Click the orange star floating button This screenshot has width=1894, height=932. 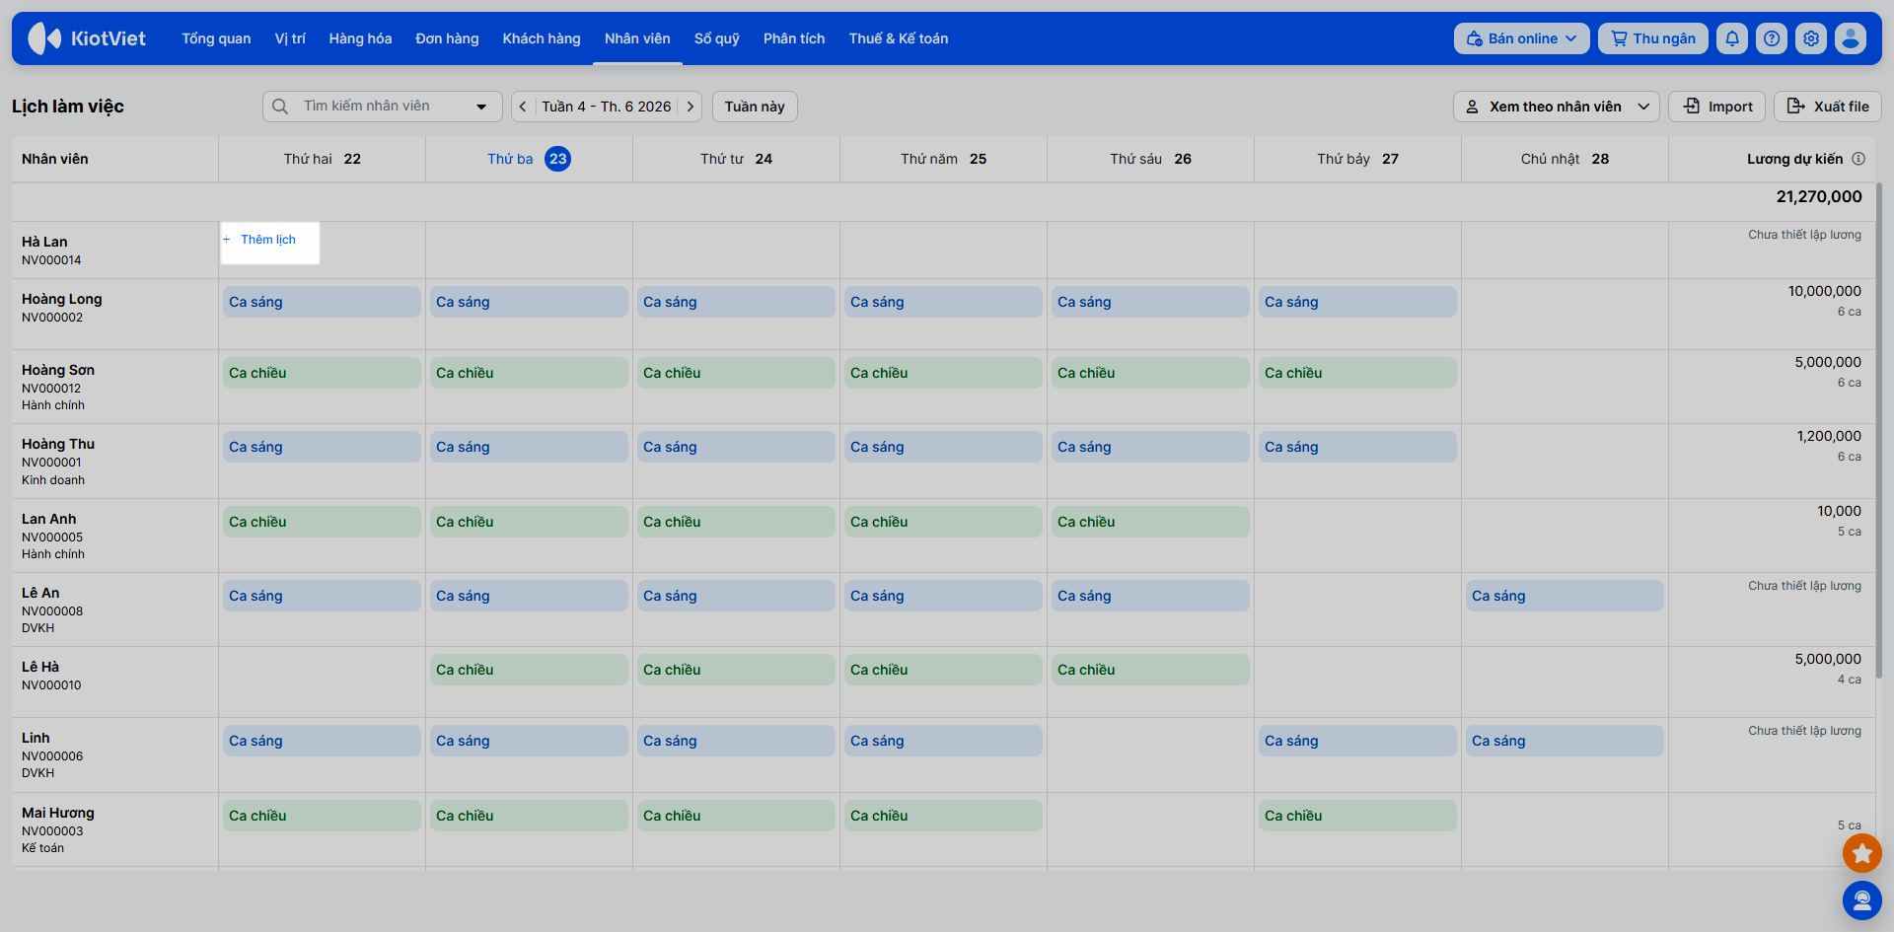[x=1862, y=853]
